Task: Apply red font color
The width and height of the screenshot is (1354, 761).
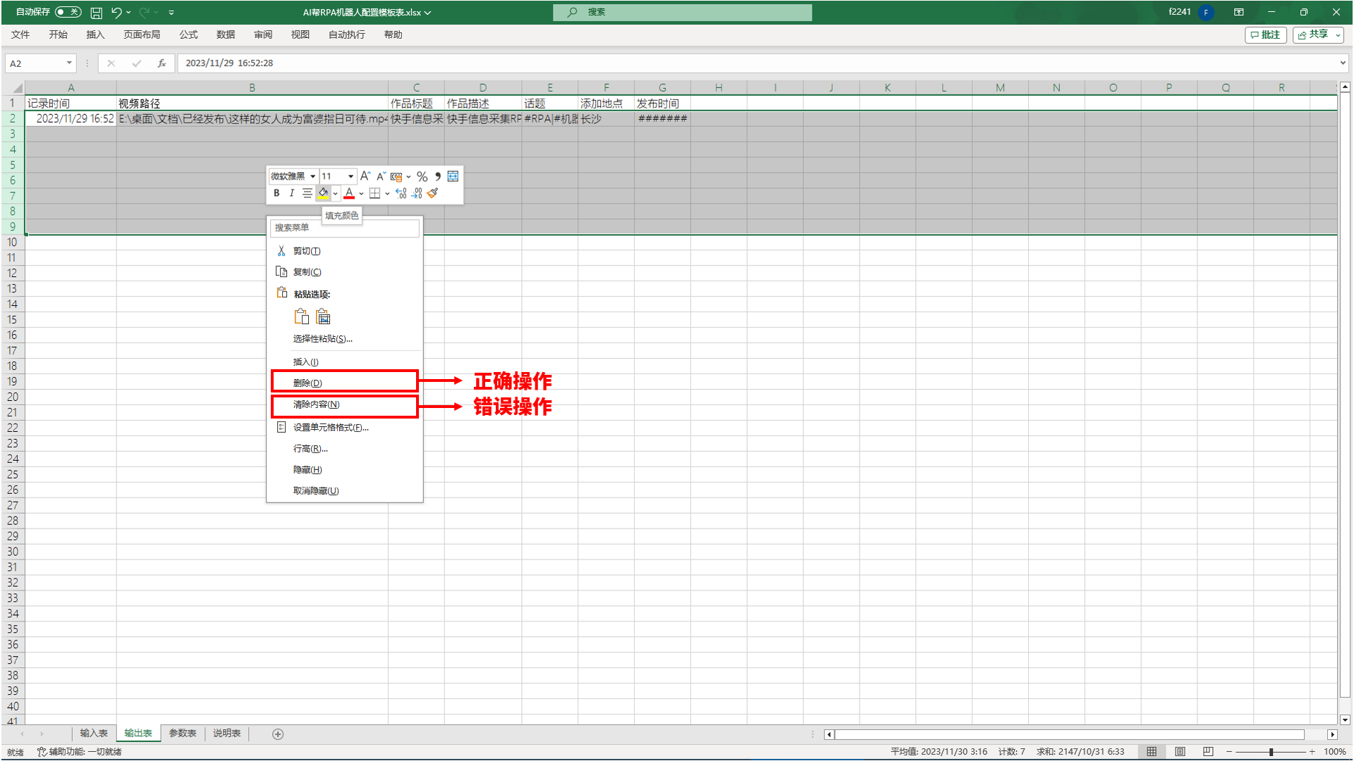Action: [x=349, y=193]
